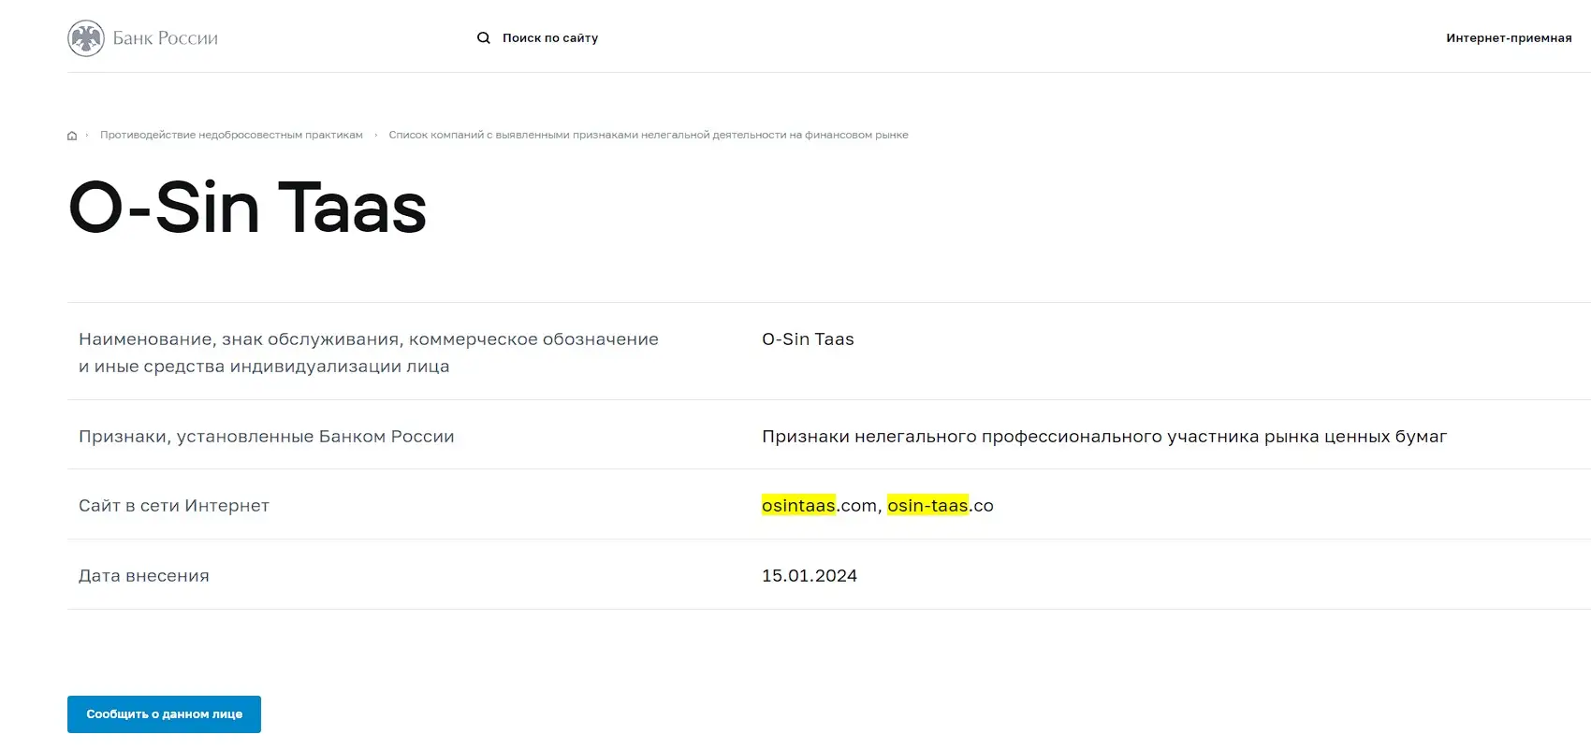This screenshot has height=749, width=1591.
Task: Click the Сайт в сети Интернет label
Action: [174, 506]
